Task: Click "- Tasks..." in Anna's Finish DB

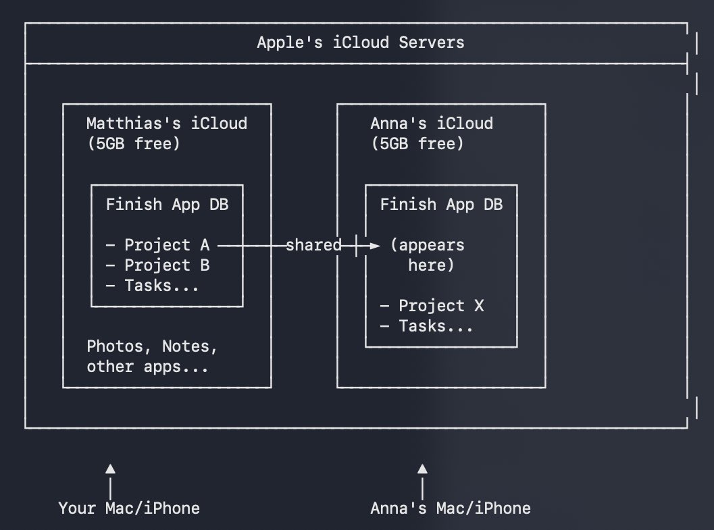Action: click(x=427, y=326)
